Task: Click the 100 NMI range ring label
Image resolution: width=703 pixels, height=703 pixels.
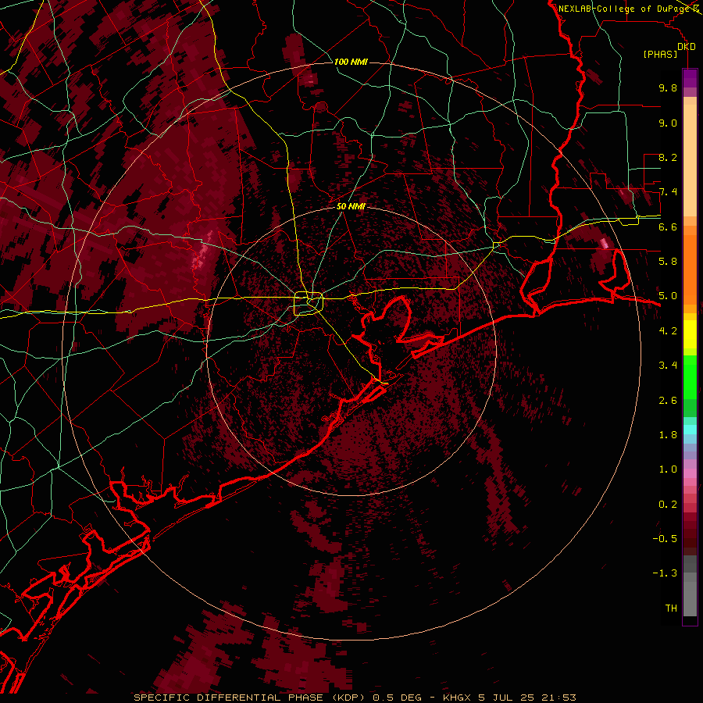Action: point(351,62)
